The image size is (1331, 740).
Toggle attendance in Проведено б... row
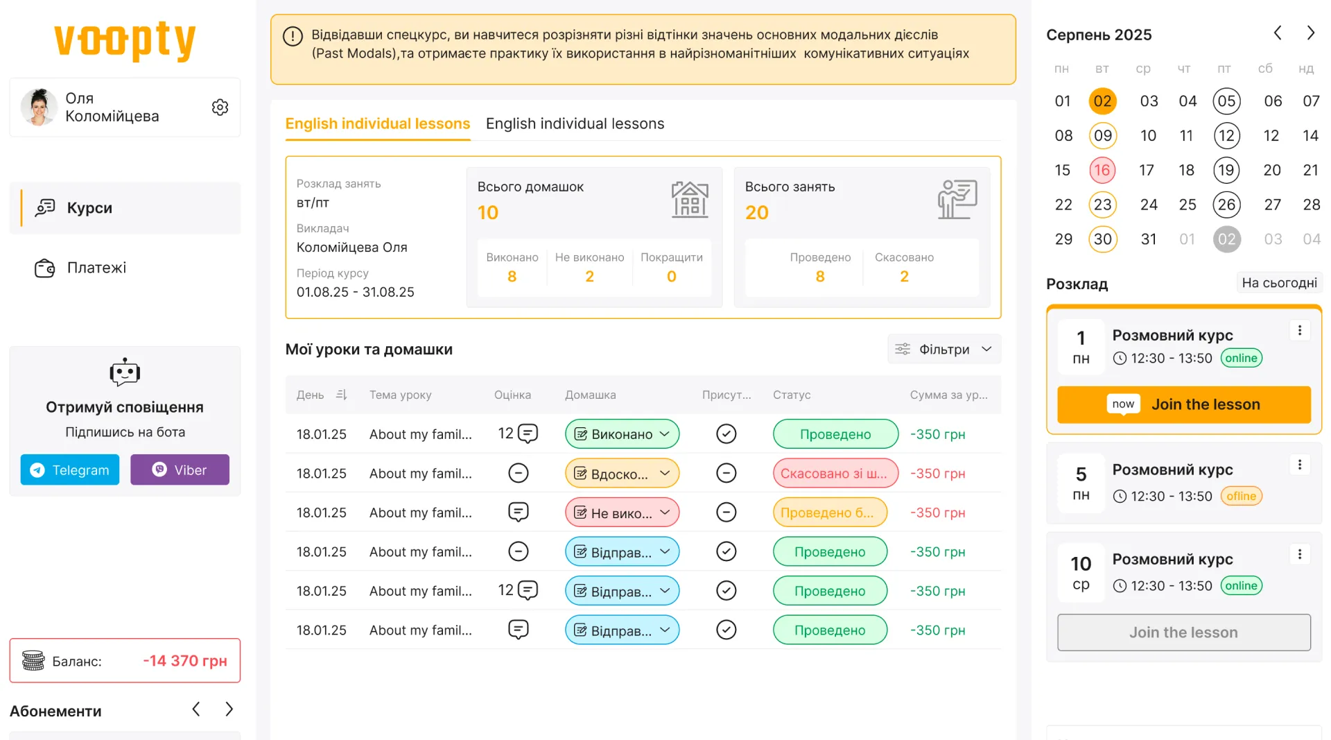(726, 513)
